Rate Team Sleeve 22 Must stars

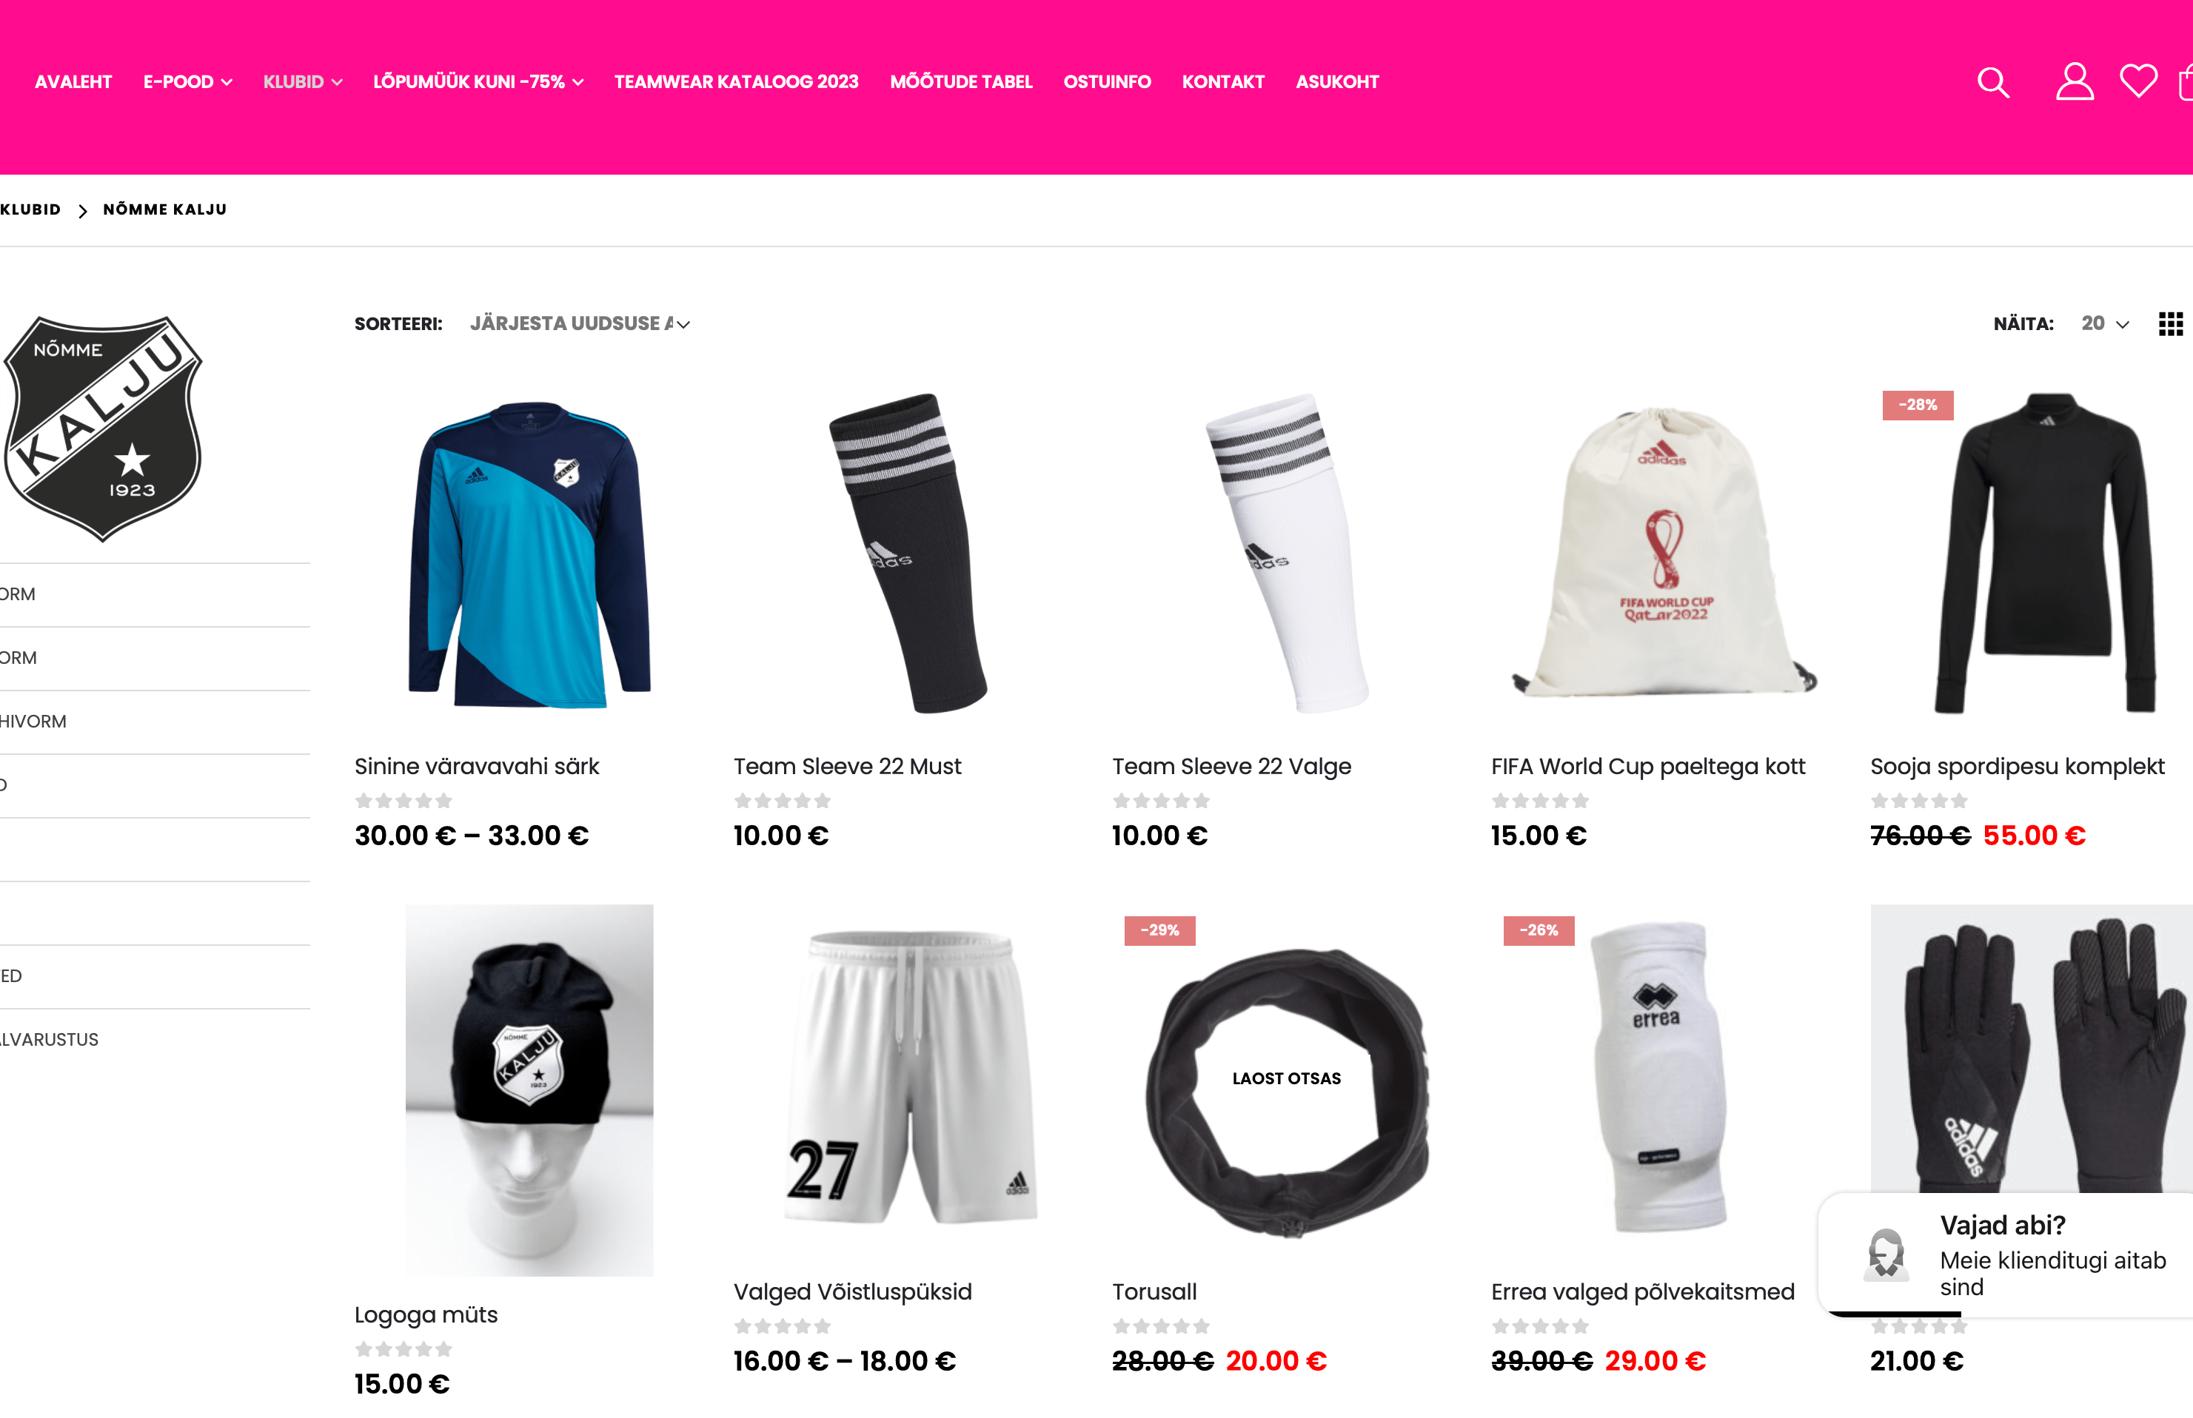[x=782, y=801]
